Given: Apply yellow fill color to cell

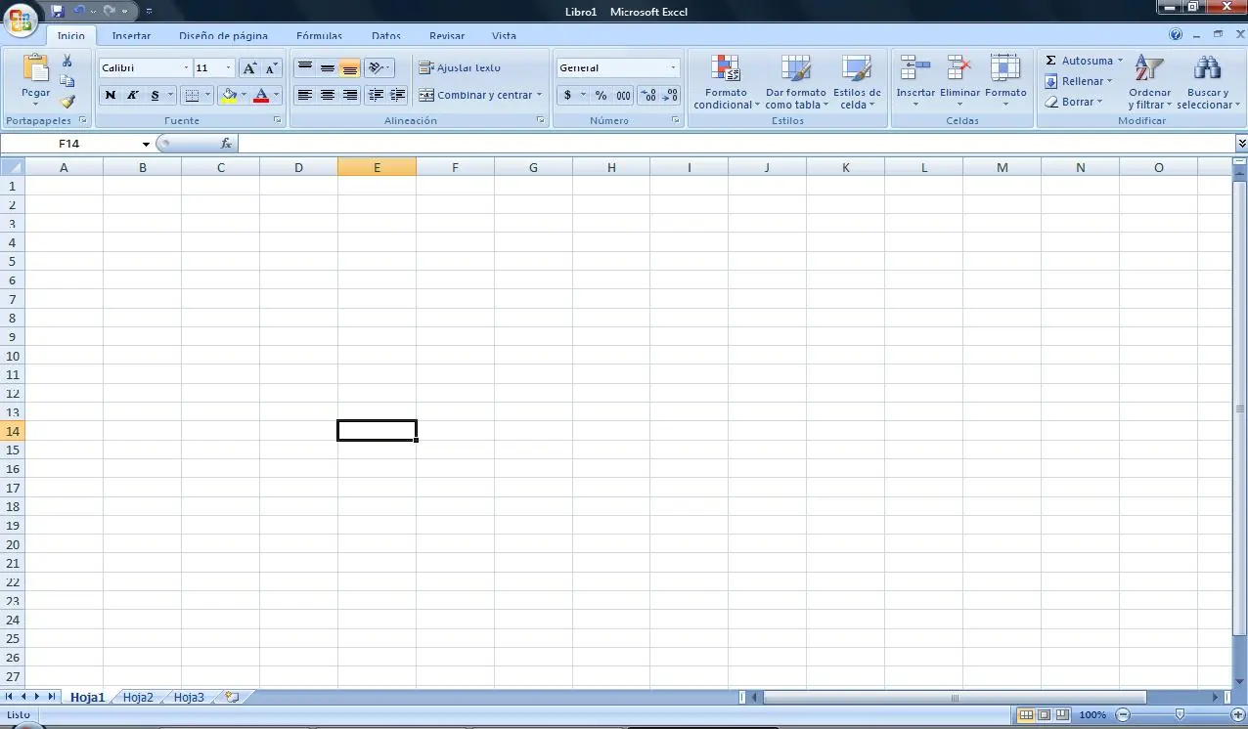Looking at the screenshot, I should 229,96.
